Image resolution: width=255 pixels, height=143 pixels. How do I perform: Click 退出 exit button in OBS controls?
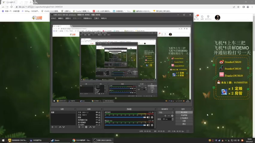pyautogui.click(x=184, y=124)
